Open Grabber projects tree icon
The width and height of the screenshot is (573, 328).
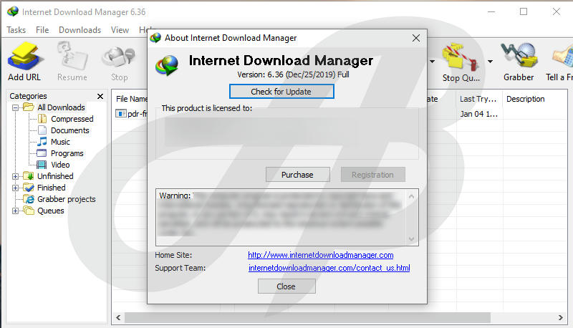coord(29,199)
